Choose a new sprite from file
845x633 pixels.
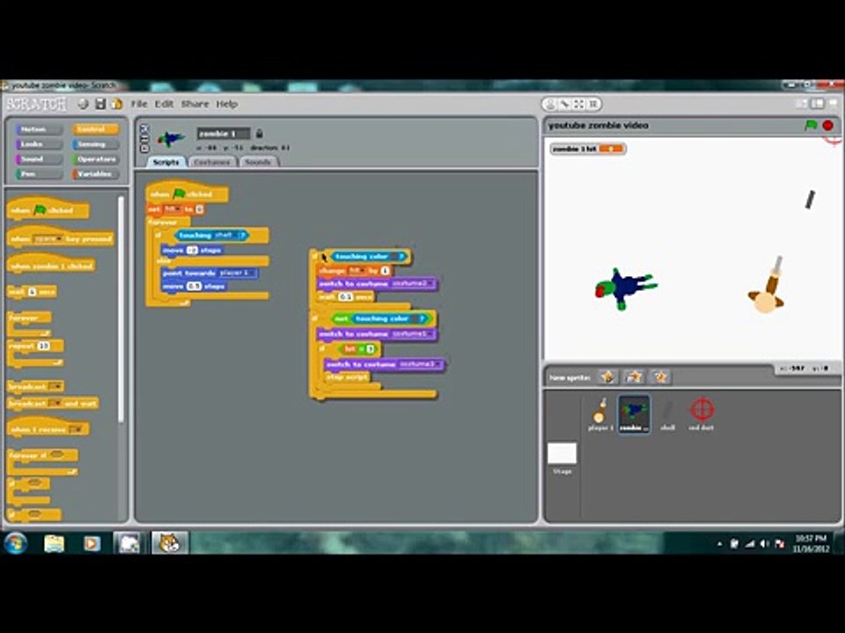tap(634, 377)
